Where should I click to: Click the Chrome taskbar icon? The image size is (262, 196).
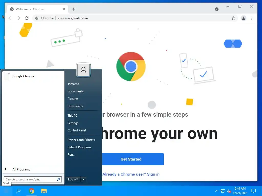point(31,191)
